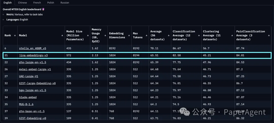Viewport: 274px width, 123px height.
Task: Select clustering 46.08 in bge-large row
Action: pos(218,90)
